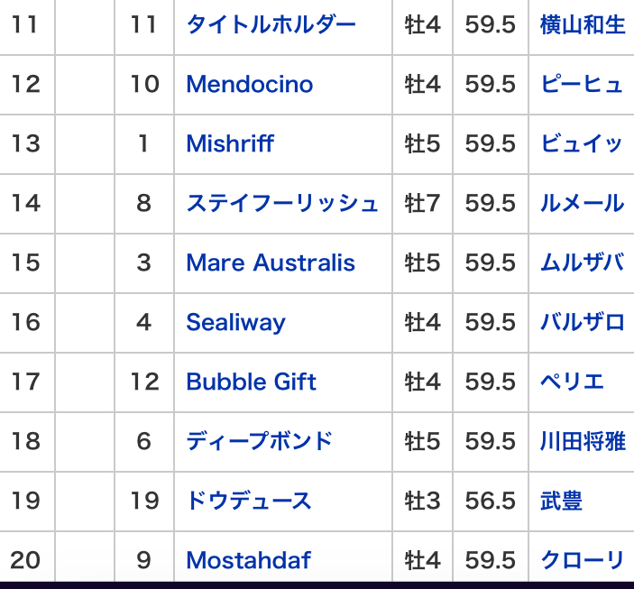Open jockey 武豊 profile link
This screenshot has width=634, height=589.
pos(561,501)
